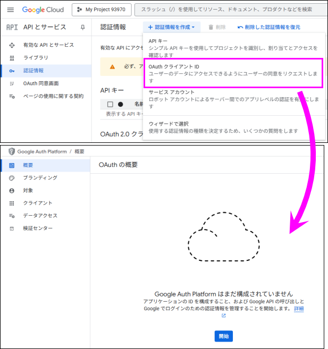
Task: Click the OAuth 同意画面 icon
Action: (x=12, y=84)
